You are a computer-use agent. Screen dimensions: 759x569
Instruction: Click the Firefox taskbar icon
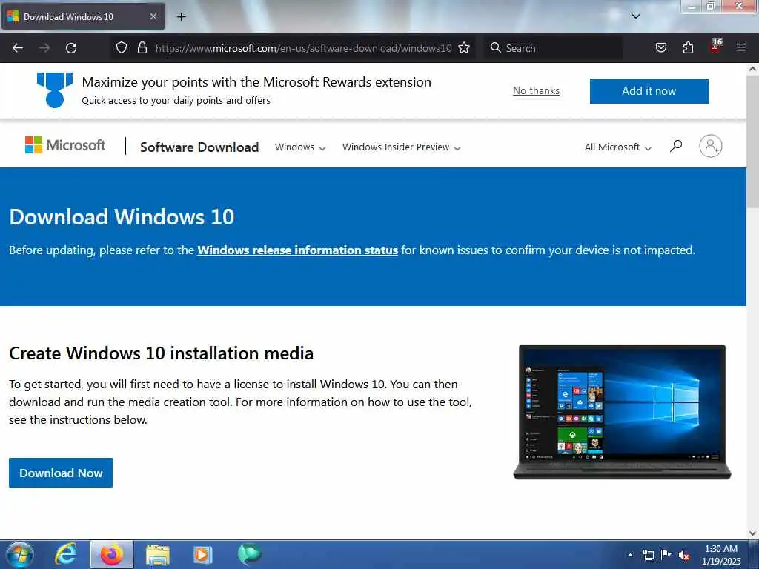pyautogui.click(x=112, y=554)
